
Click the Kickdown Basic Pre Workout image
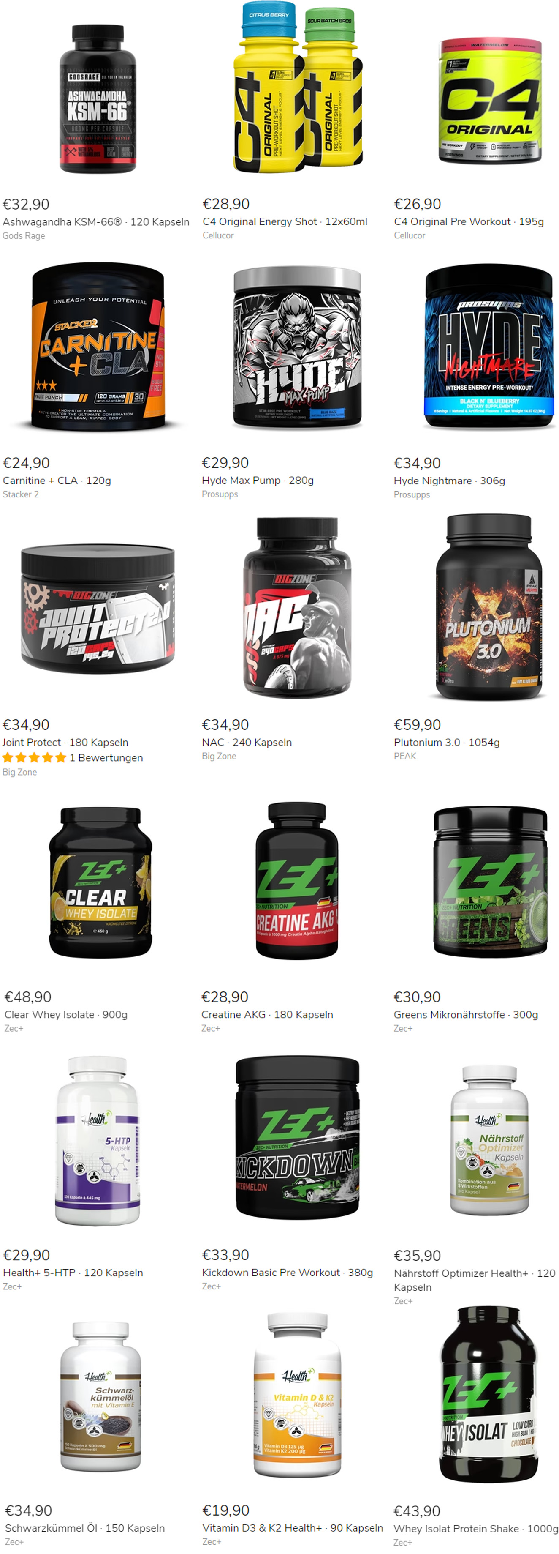[297, 1137]
